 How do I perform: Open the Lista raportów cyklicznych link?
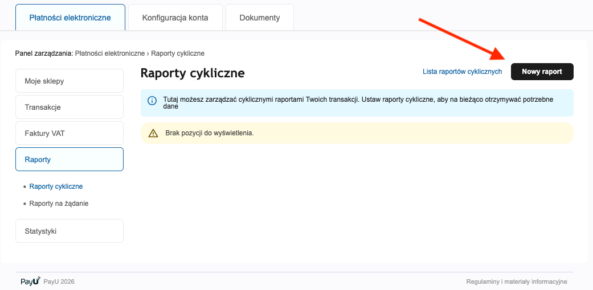(462, 72)
